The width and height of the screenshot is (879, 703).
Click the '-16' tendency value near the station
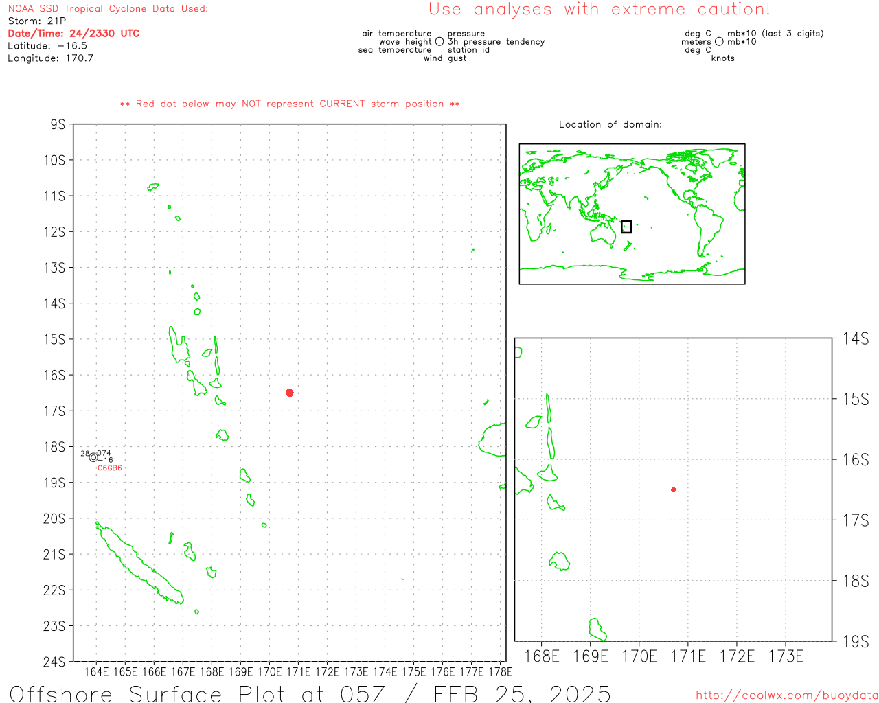coord(105,461)
